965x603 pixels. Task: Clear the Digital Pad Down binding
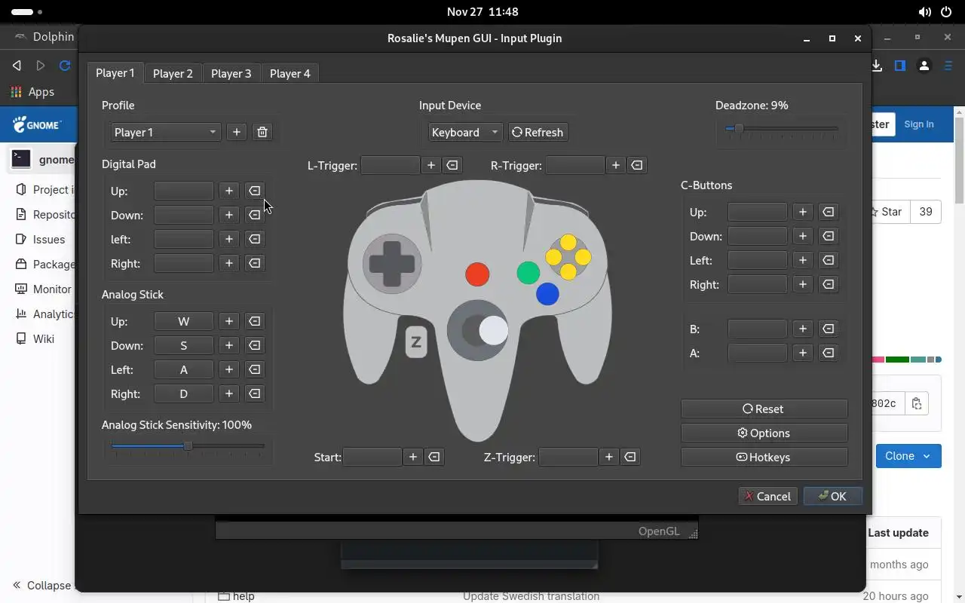point(255,215)
